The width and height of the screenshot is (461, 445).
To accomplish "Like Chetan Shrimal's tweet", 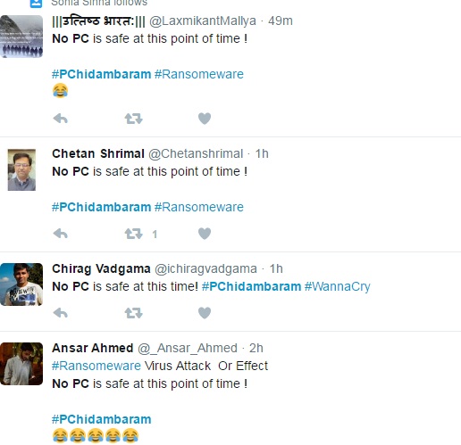I will click(x=205, y=234).
